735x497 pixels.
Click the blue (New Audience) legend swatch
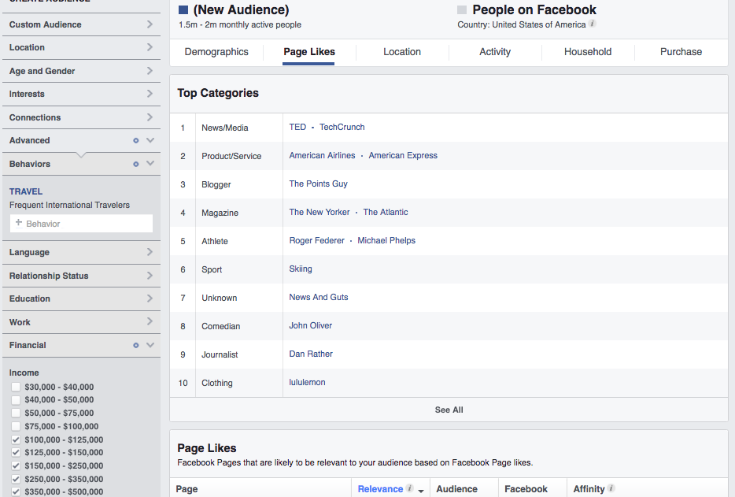[183, 10]
